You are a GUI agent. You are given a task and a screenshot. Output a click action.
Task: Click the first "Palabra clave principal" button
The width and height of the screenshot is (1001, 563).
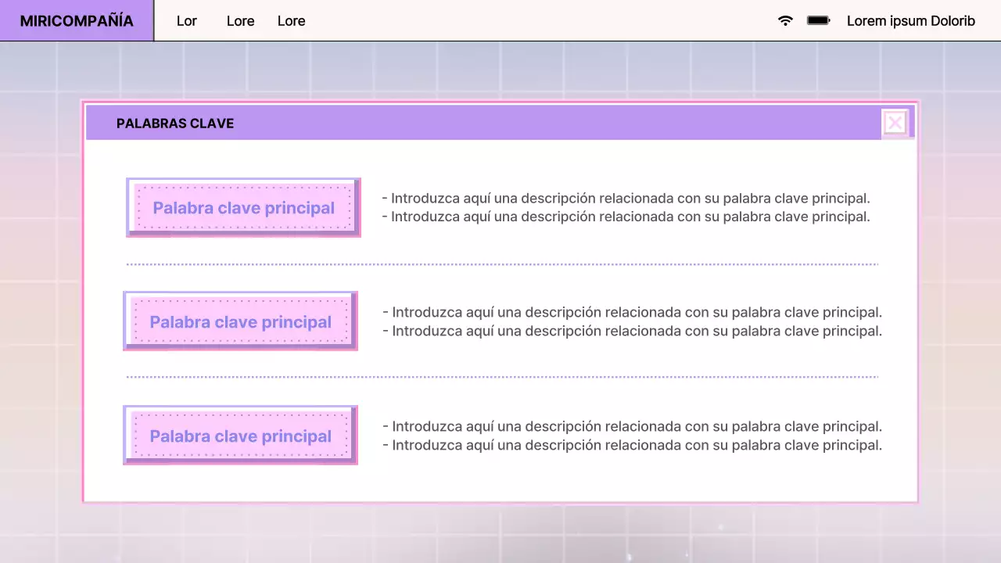pos(243,207)
